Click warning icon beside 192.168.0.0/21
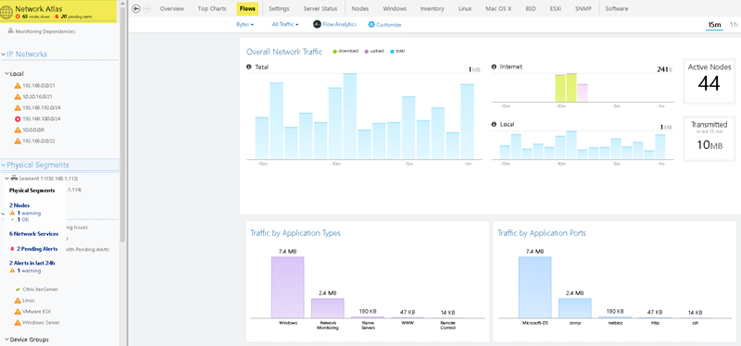This screenshot has width=741, height=346. (x=18, y=86)
